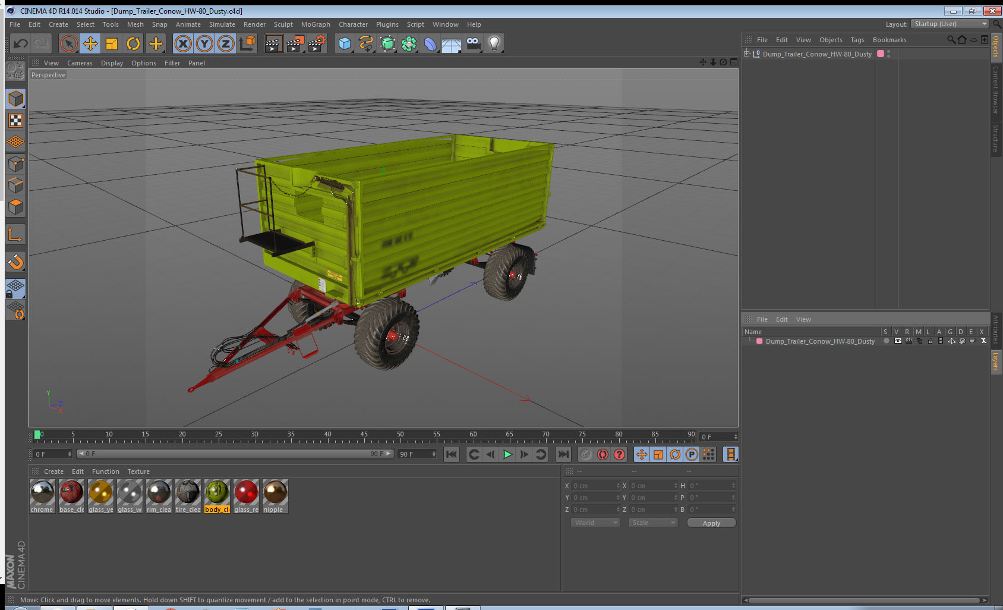Open the Edit Render Settings icon
1003x610 pixels.
(317, 43)
